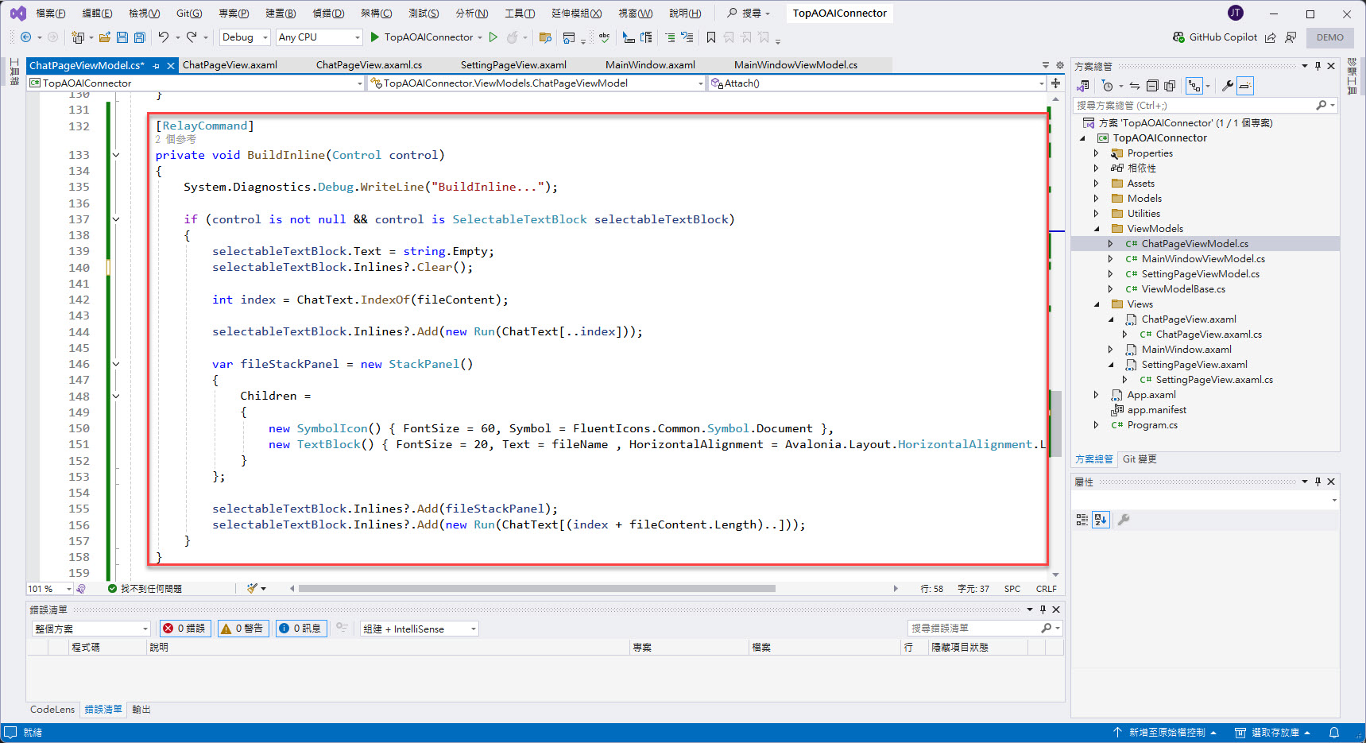Click Show All Files icon in Solution Explorer
This screenshot has width=1366, height=743.
[x=1170, y=86]
